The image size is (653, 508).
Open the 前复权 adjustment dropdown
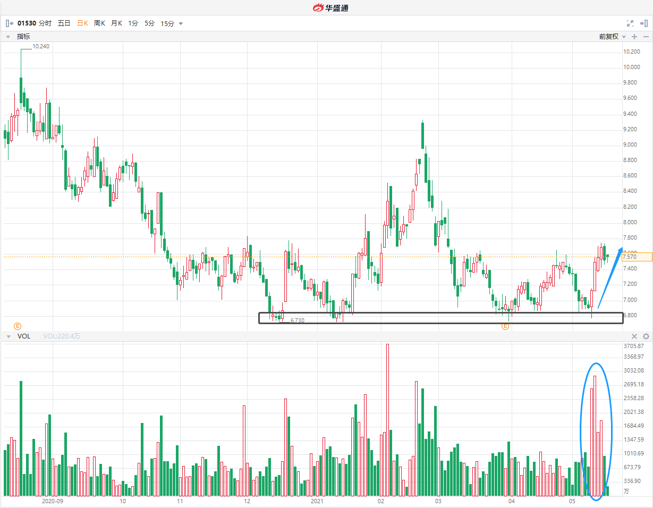(612, 37)
